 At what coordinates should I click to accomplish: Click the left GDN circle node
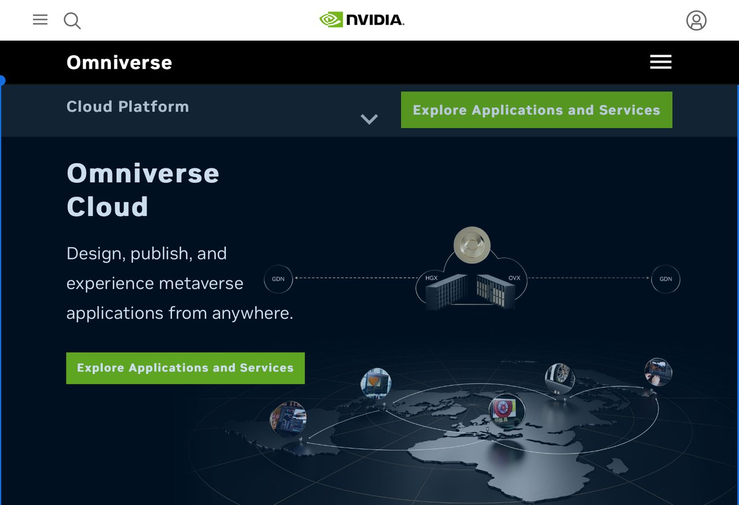278,278
